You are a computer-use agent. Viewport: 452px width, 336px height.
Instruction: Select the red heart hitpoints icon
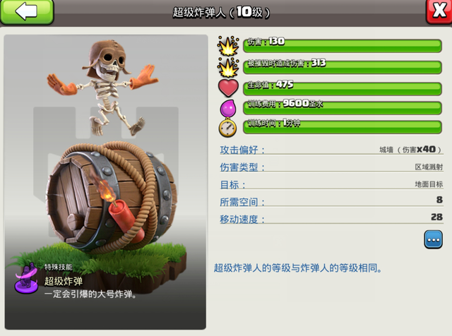point(228,88)
